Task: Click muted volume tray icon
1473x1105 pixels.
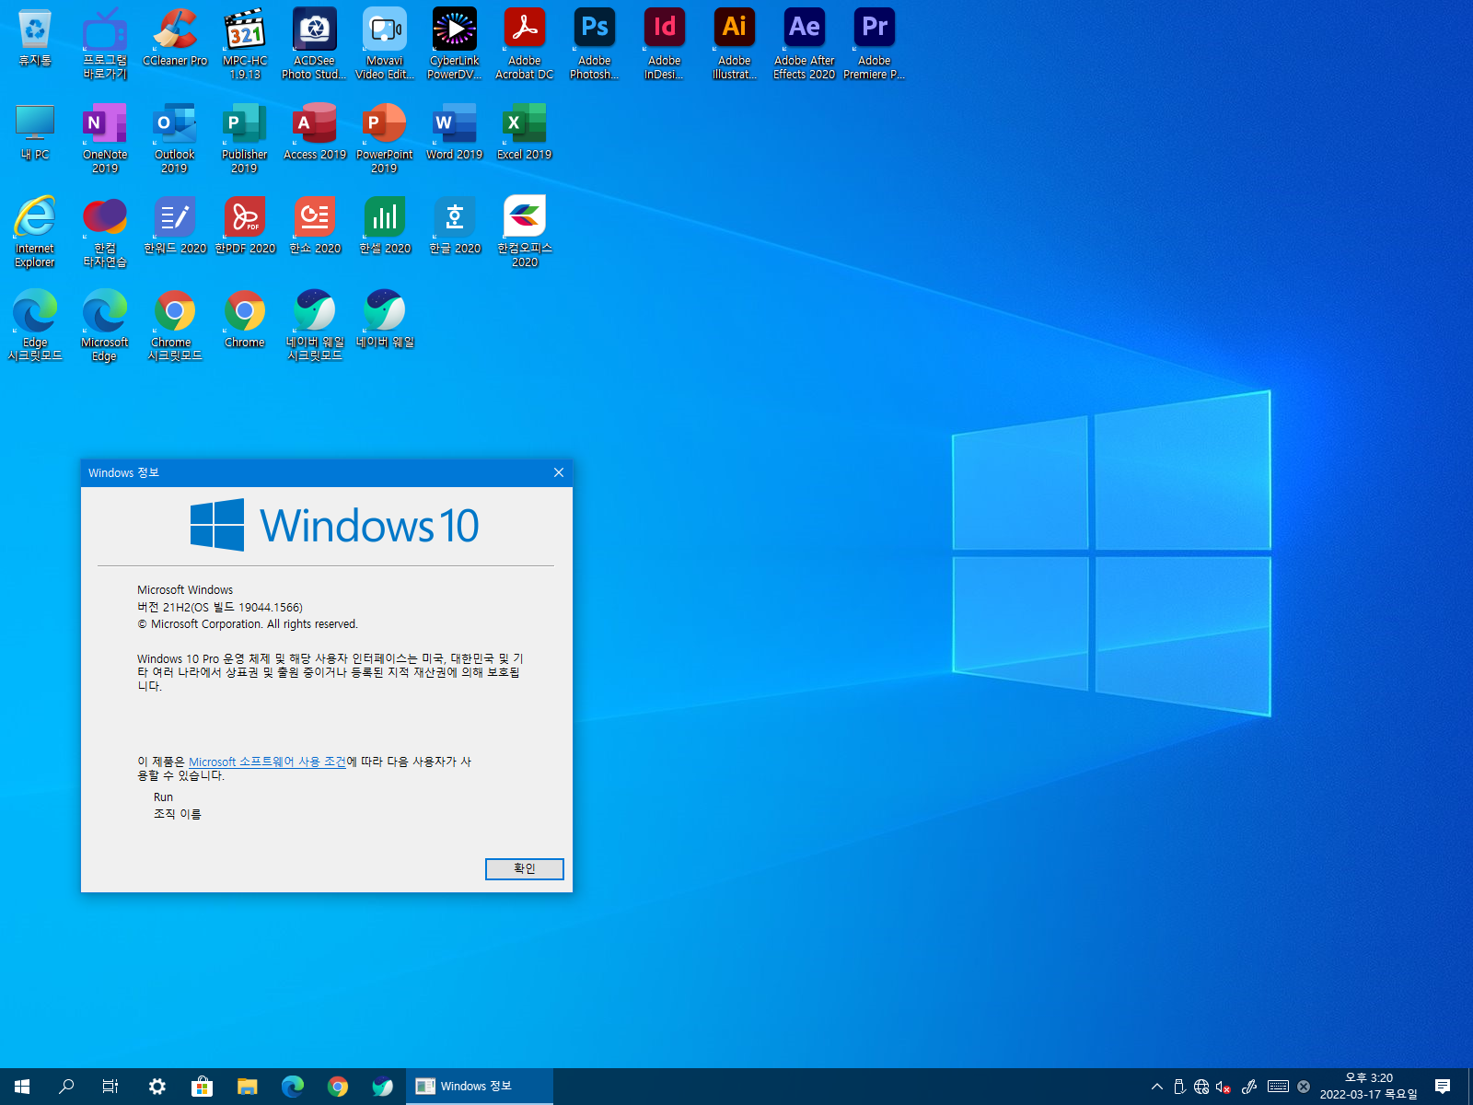Action: pyautogui.click(x=1224, y=1087)
